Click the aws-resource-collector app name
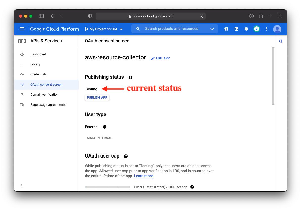The image size is (301, 210). (115, 57)
